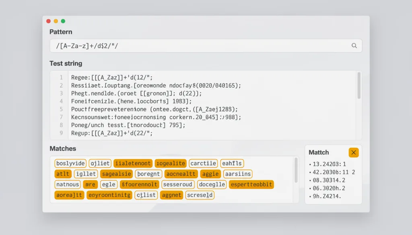Select the 'boslyvide' match tag
412x235 pixels.
pos(70,163)
